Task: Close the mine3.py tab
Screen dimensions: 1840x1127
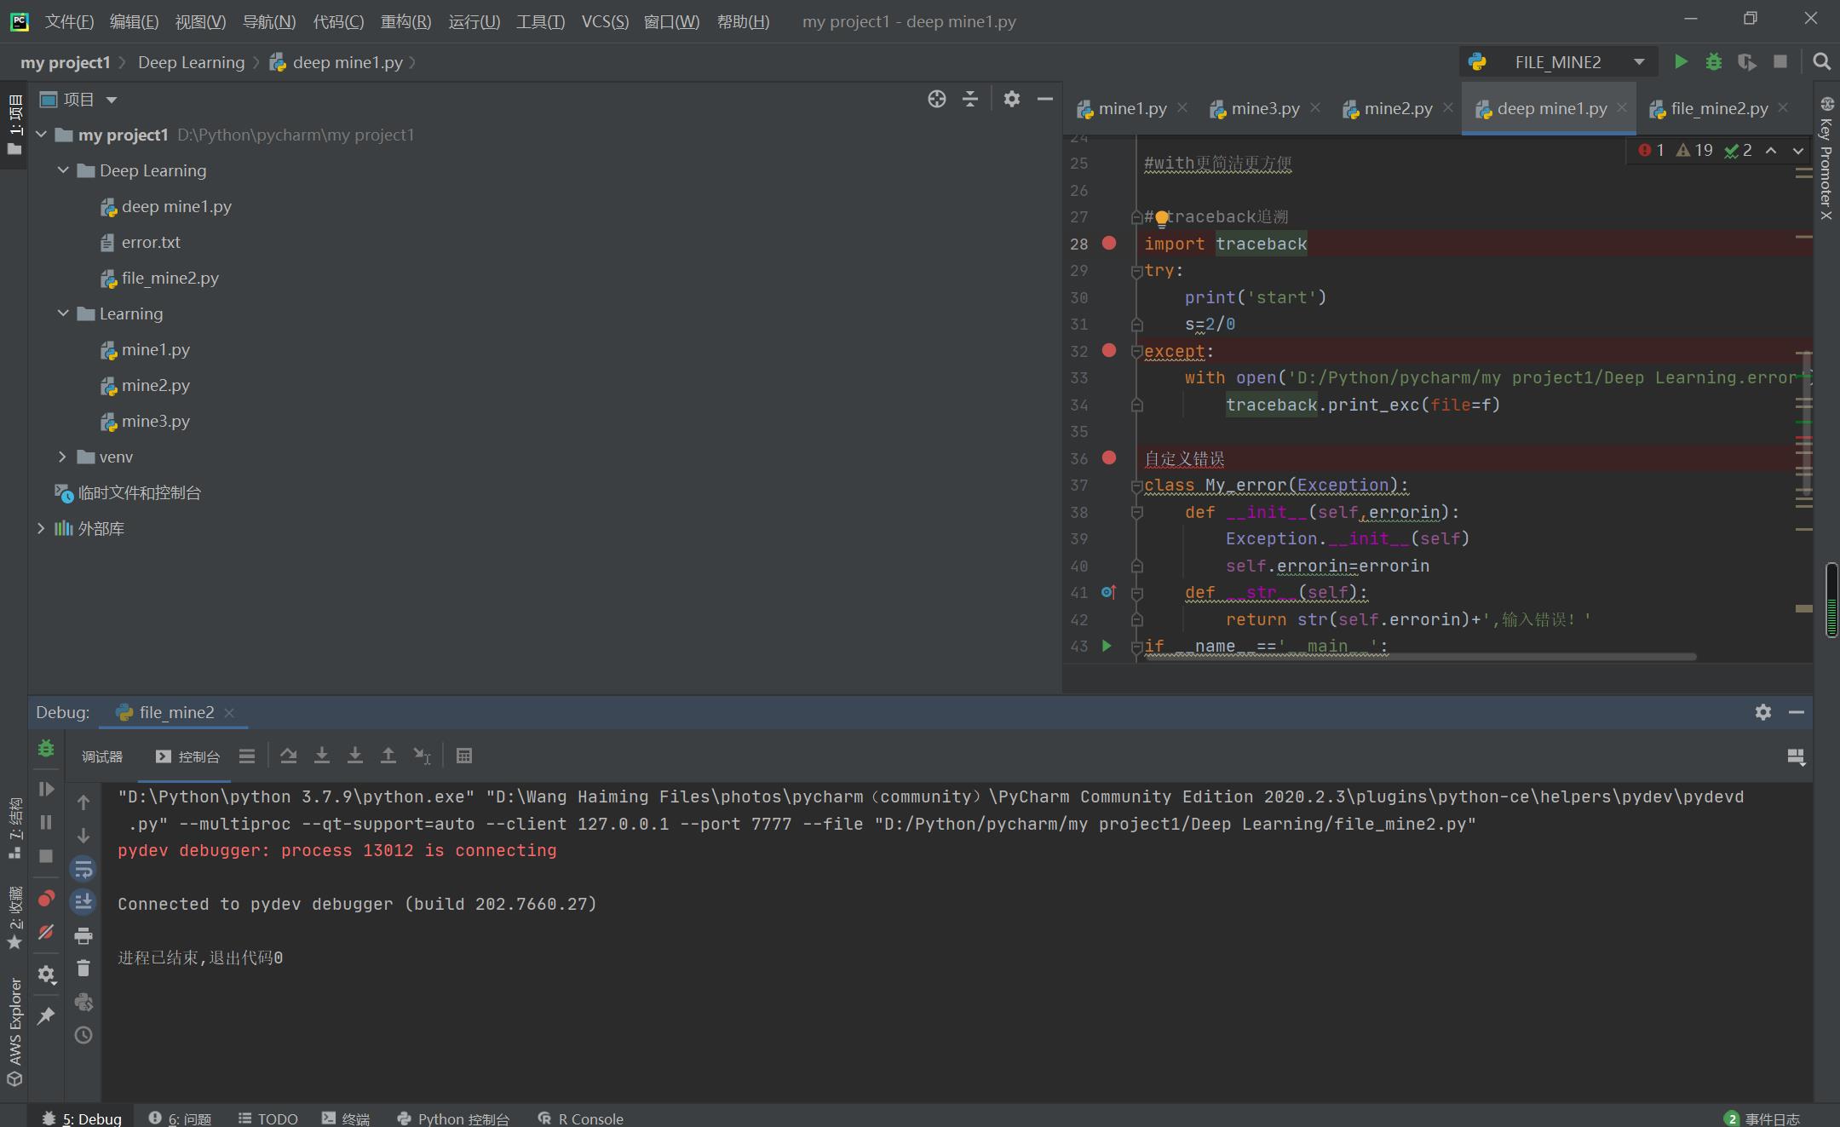Action: click(x=1315, y=107)
